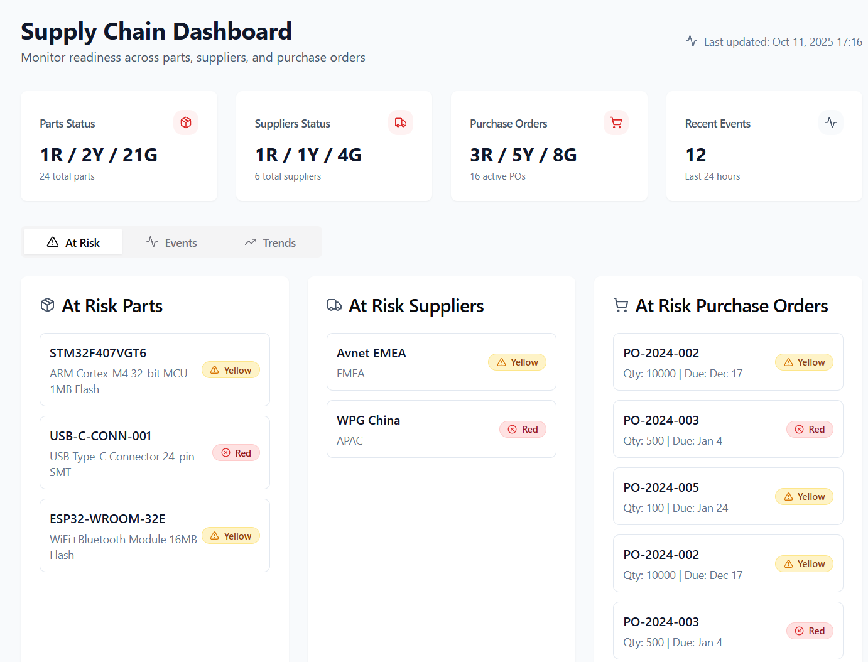The image size is (868, 662).
Task: Click the Yellow badge on Avnet EMEA
Action: [518, 362]
